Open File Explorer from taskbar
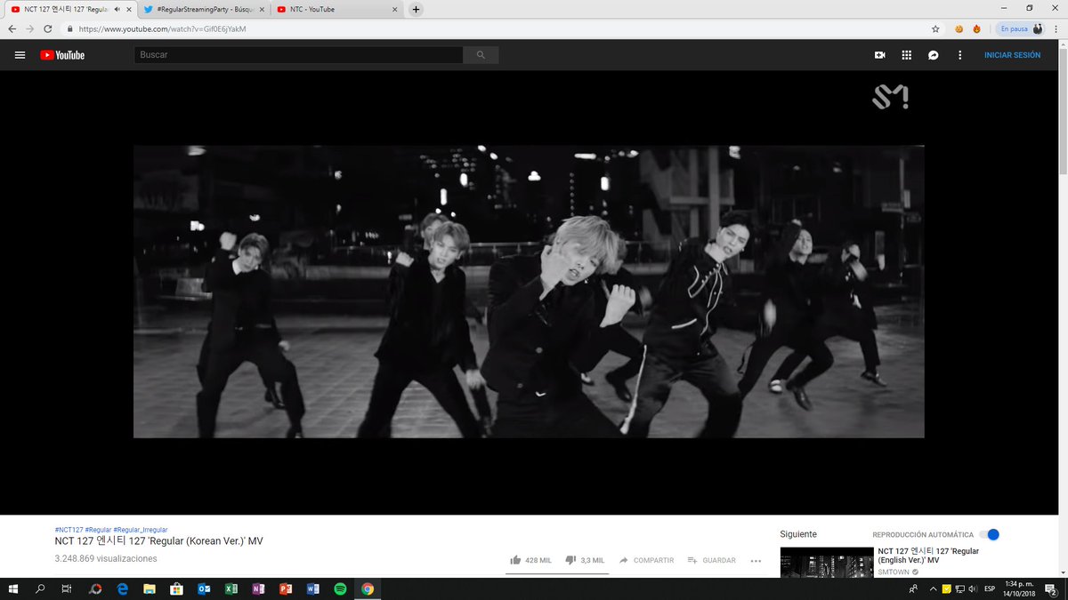The height and width of the screenshot is (600, 1068). [x=150, y=588]
